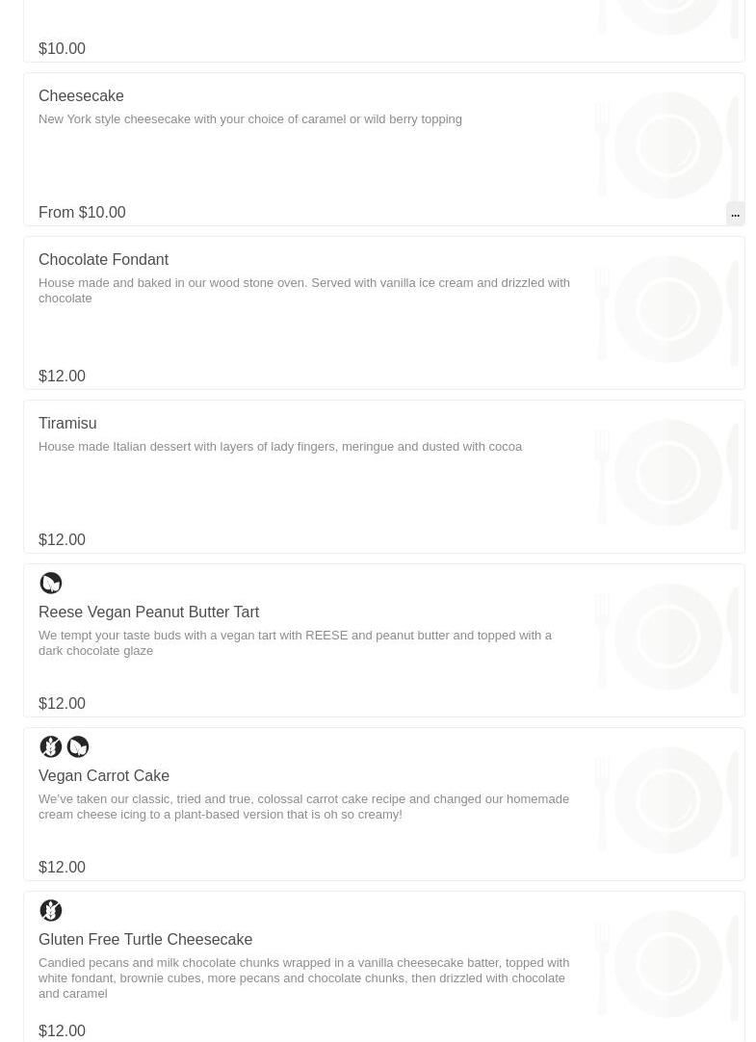Click the gluten-free icon on Turtle Cheesecake
Screen dimensions: 756x1042
50,910
